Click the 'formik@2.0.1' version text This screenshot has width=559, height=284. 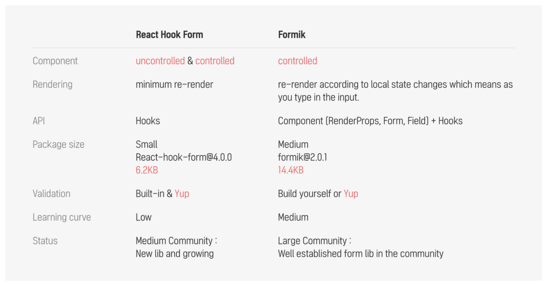(x=303, y=157)
